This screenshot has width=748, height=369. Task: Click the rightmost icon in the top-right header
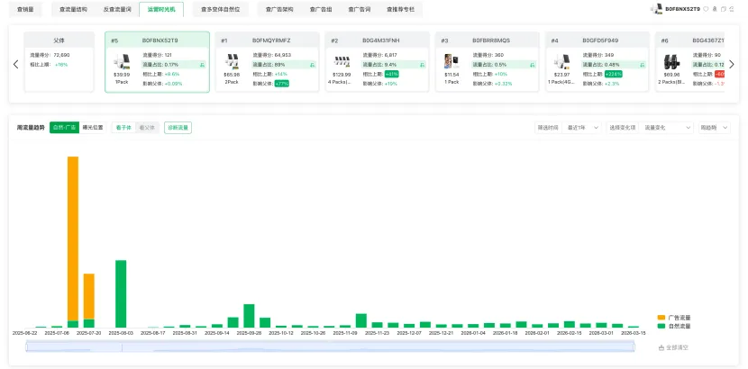(730, 9)
